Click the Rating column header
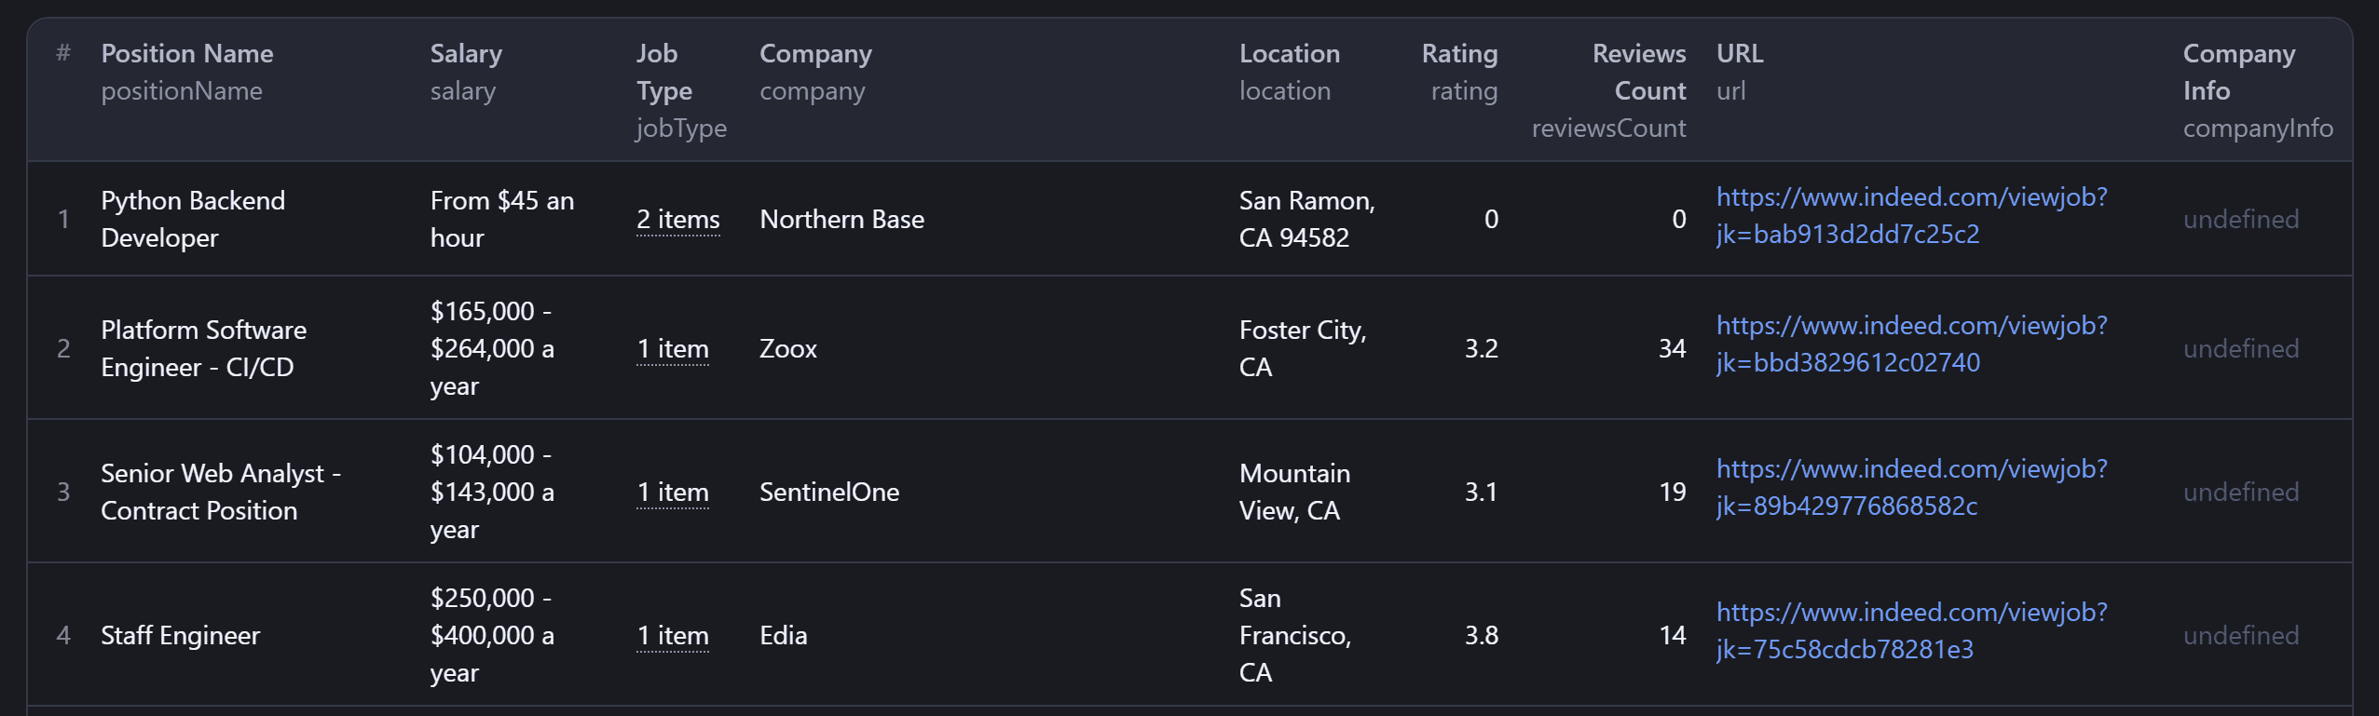This screenshot has height=716, width=2379. [x=1458, y=54]
